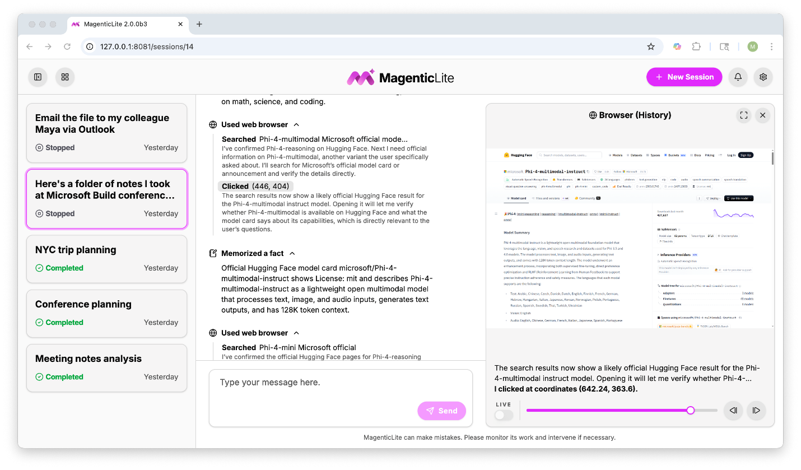Start a New Session
801x470 pixels.
(684, 77)
